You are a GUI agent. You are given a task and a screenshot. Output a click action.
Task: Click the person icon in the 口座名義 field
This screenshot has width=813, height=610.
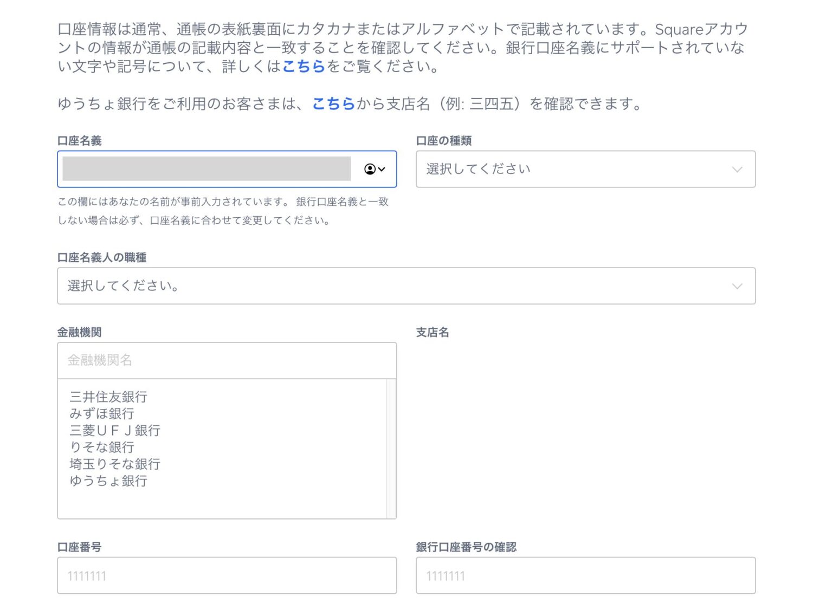point(370,169)
